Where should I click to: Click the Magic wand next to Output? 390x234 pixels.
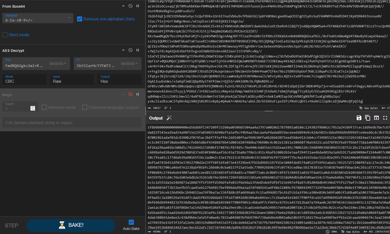click(x=169, y=118)
